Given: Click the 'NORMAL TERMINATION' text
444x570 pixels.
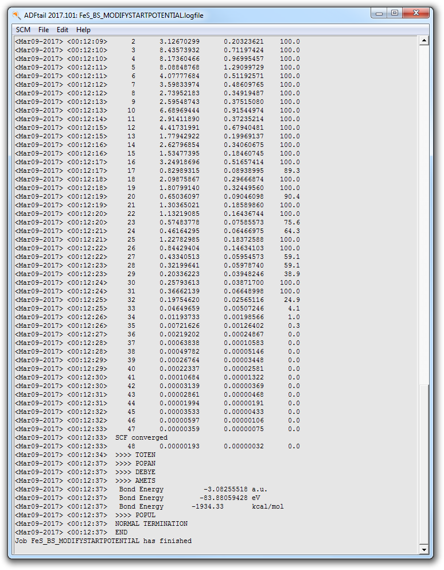Looking at the screenshot, I should 151,524.
